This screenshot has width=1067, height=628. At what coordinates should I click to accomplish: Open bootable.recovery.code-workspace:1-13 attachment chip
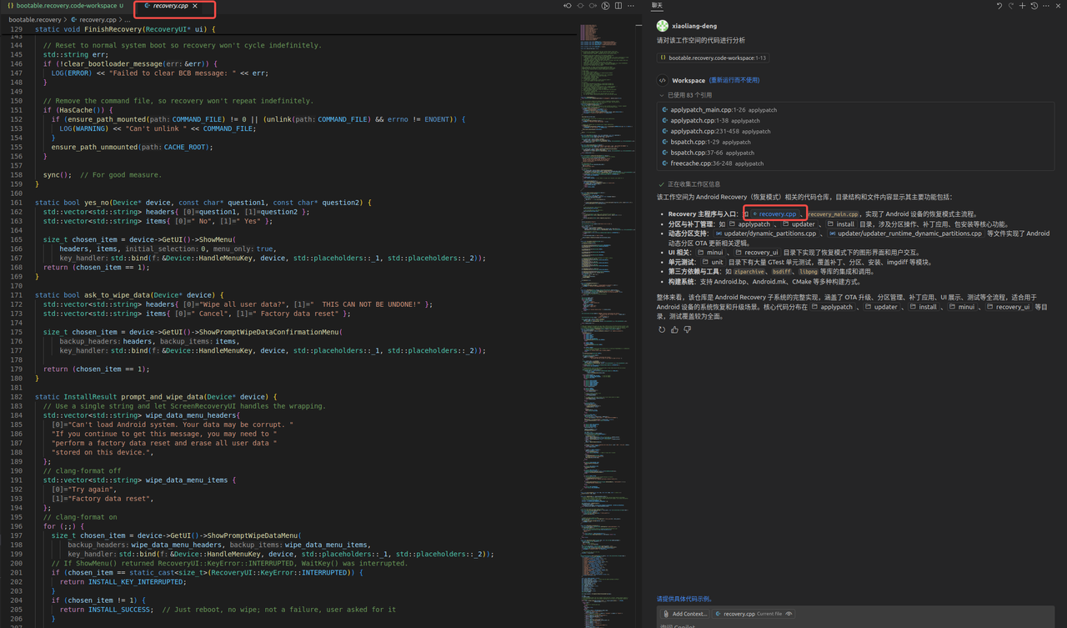(x=712, y=58)
